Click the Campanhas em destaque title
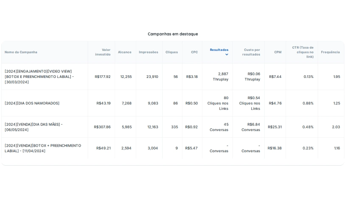 173,34
